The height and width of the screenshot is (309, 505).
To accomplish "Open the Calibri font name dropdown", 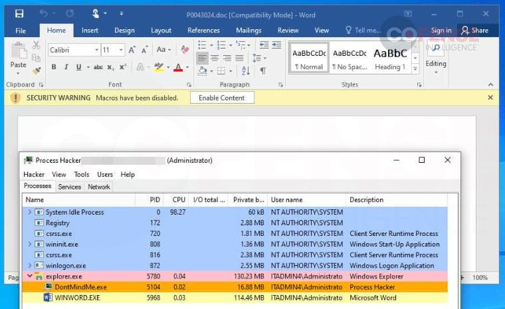I will (96, 51).
